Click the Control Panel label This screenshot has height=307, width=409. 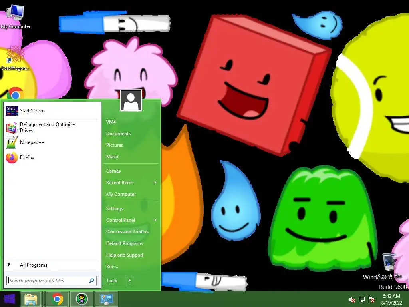click(x=121, y=220)
